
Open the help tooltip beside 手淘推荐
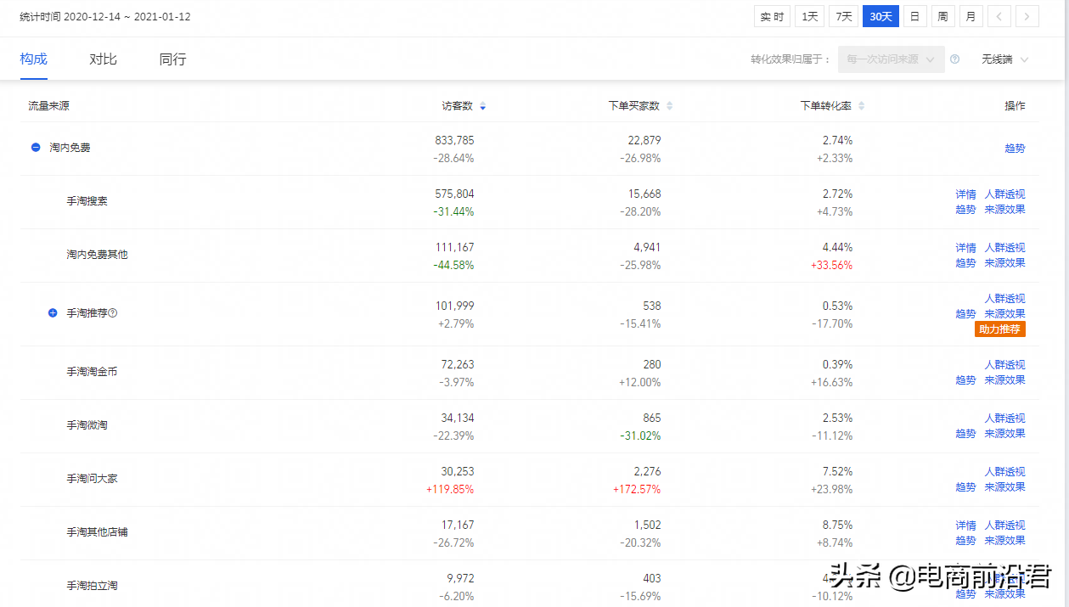tap(114, 312)
